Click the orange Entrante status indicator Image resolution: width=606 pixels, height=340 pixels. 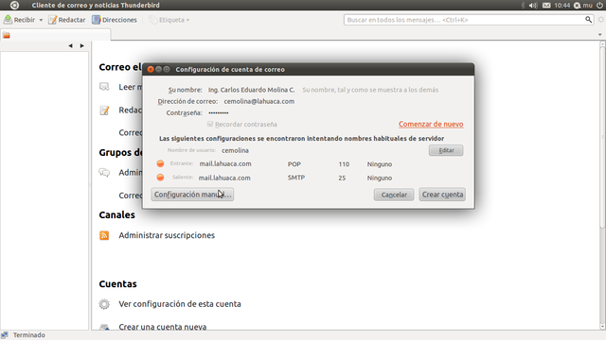[160, 163]
